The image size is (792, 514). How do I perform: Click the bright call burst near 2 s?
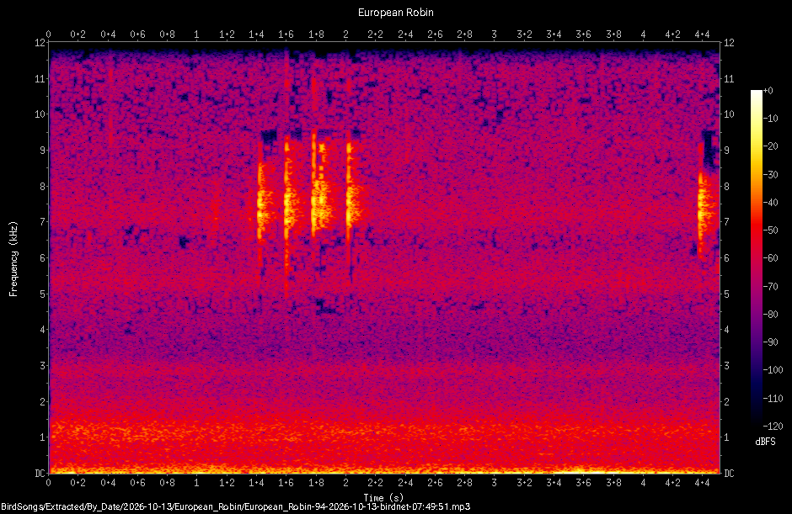click(352, 192)
